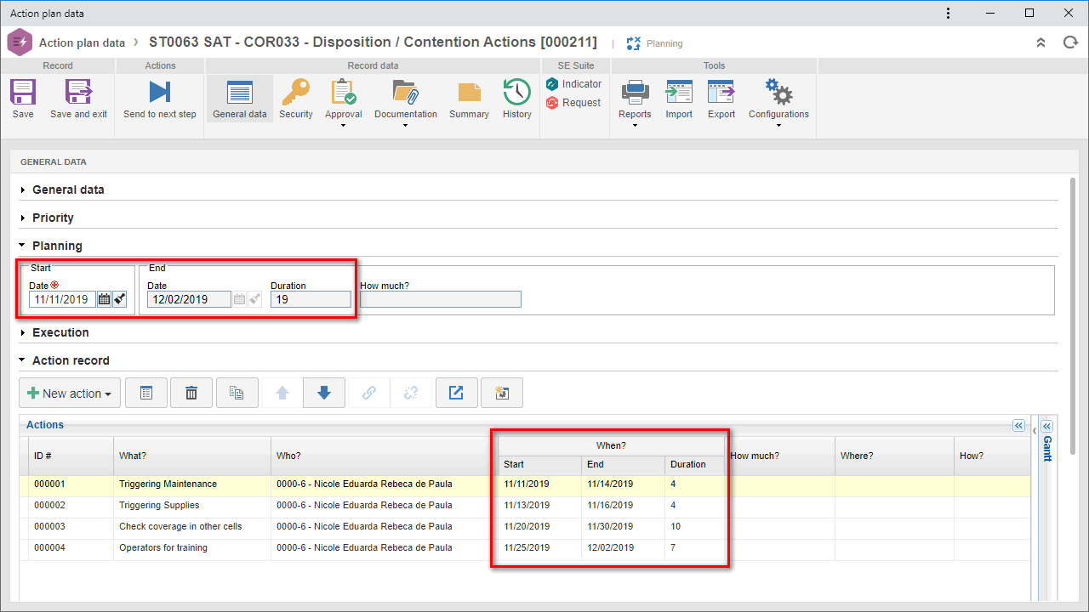Expand the Configurations dropdown arrow
Viewport: 1089px width, 612px height.
[778, 126]
